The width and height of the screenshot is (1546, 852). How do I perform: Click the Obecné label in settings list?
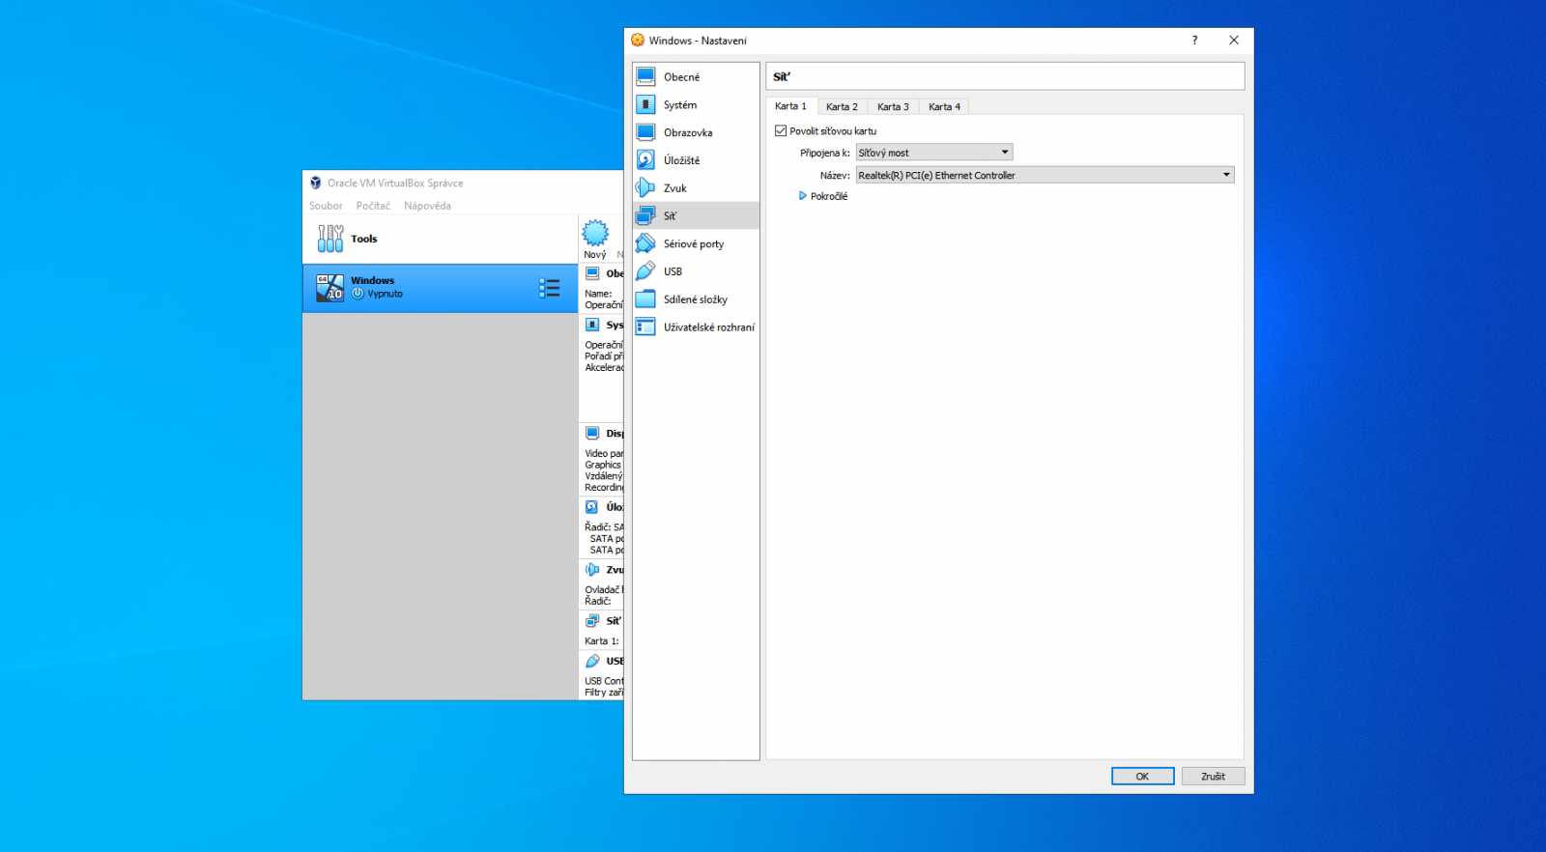coord(681,77)
